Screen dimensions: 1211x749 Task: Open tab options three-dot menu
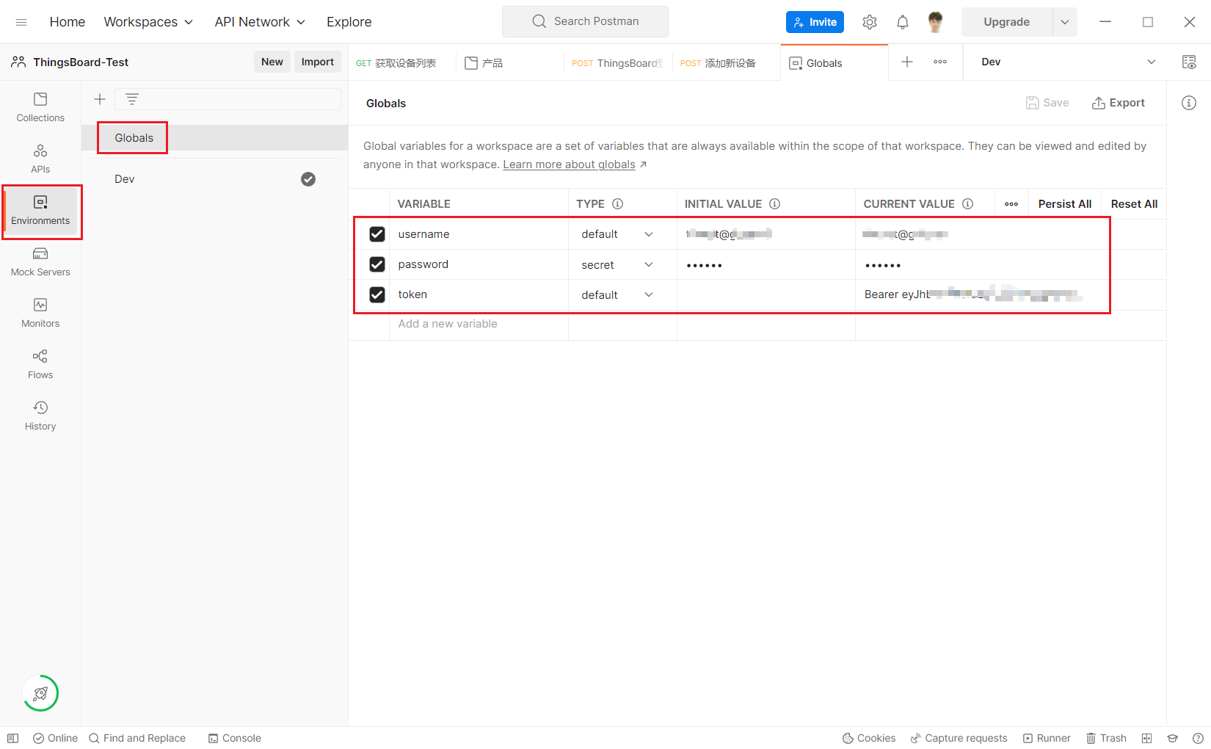pos(940,62)
